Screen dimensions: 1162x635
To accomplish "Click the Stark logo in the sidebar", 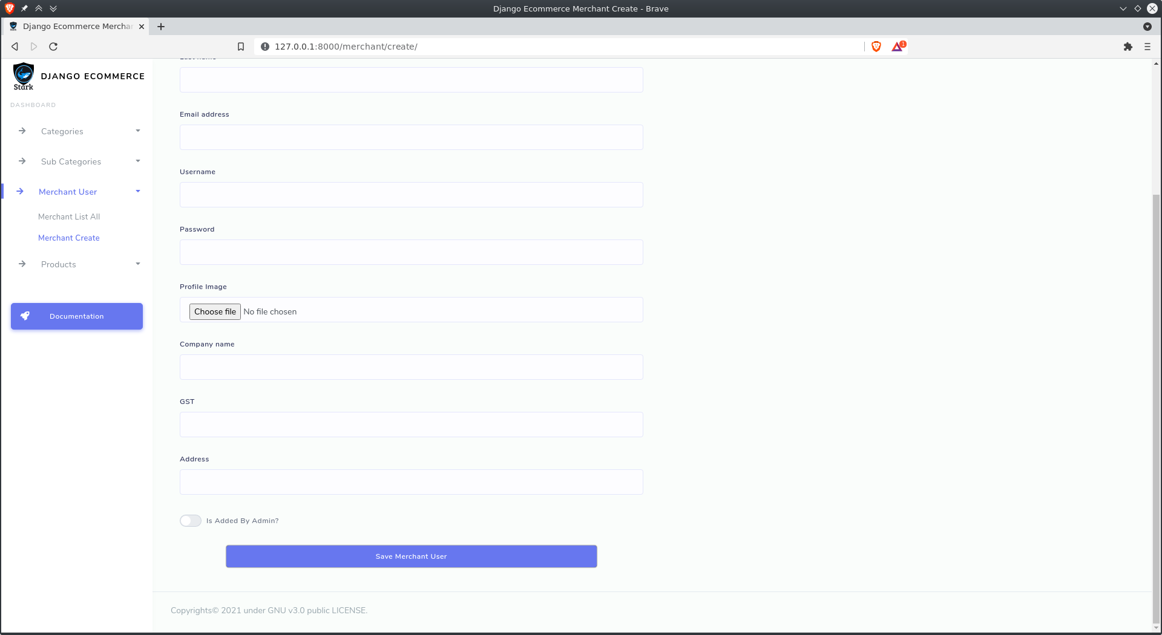I will click(x=24, y=76).
